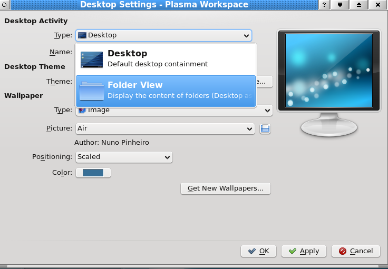Click the Apply button

point(304,251)
